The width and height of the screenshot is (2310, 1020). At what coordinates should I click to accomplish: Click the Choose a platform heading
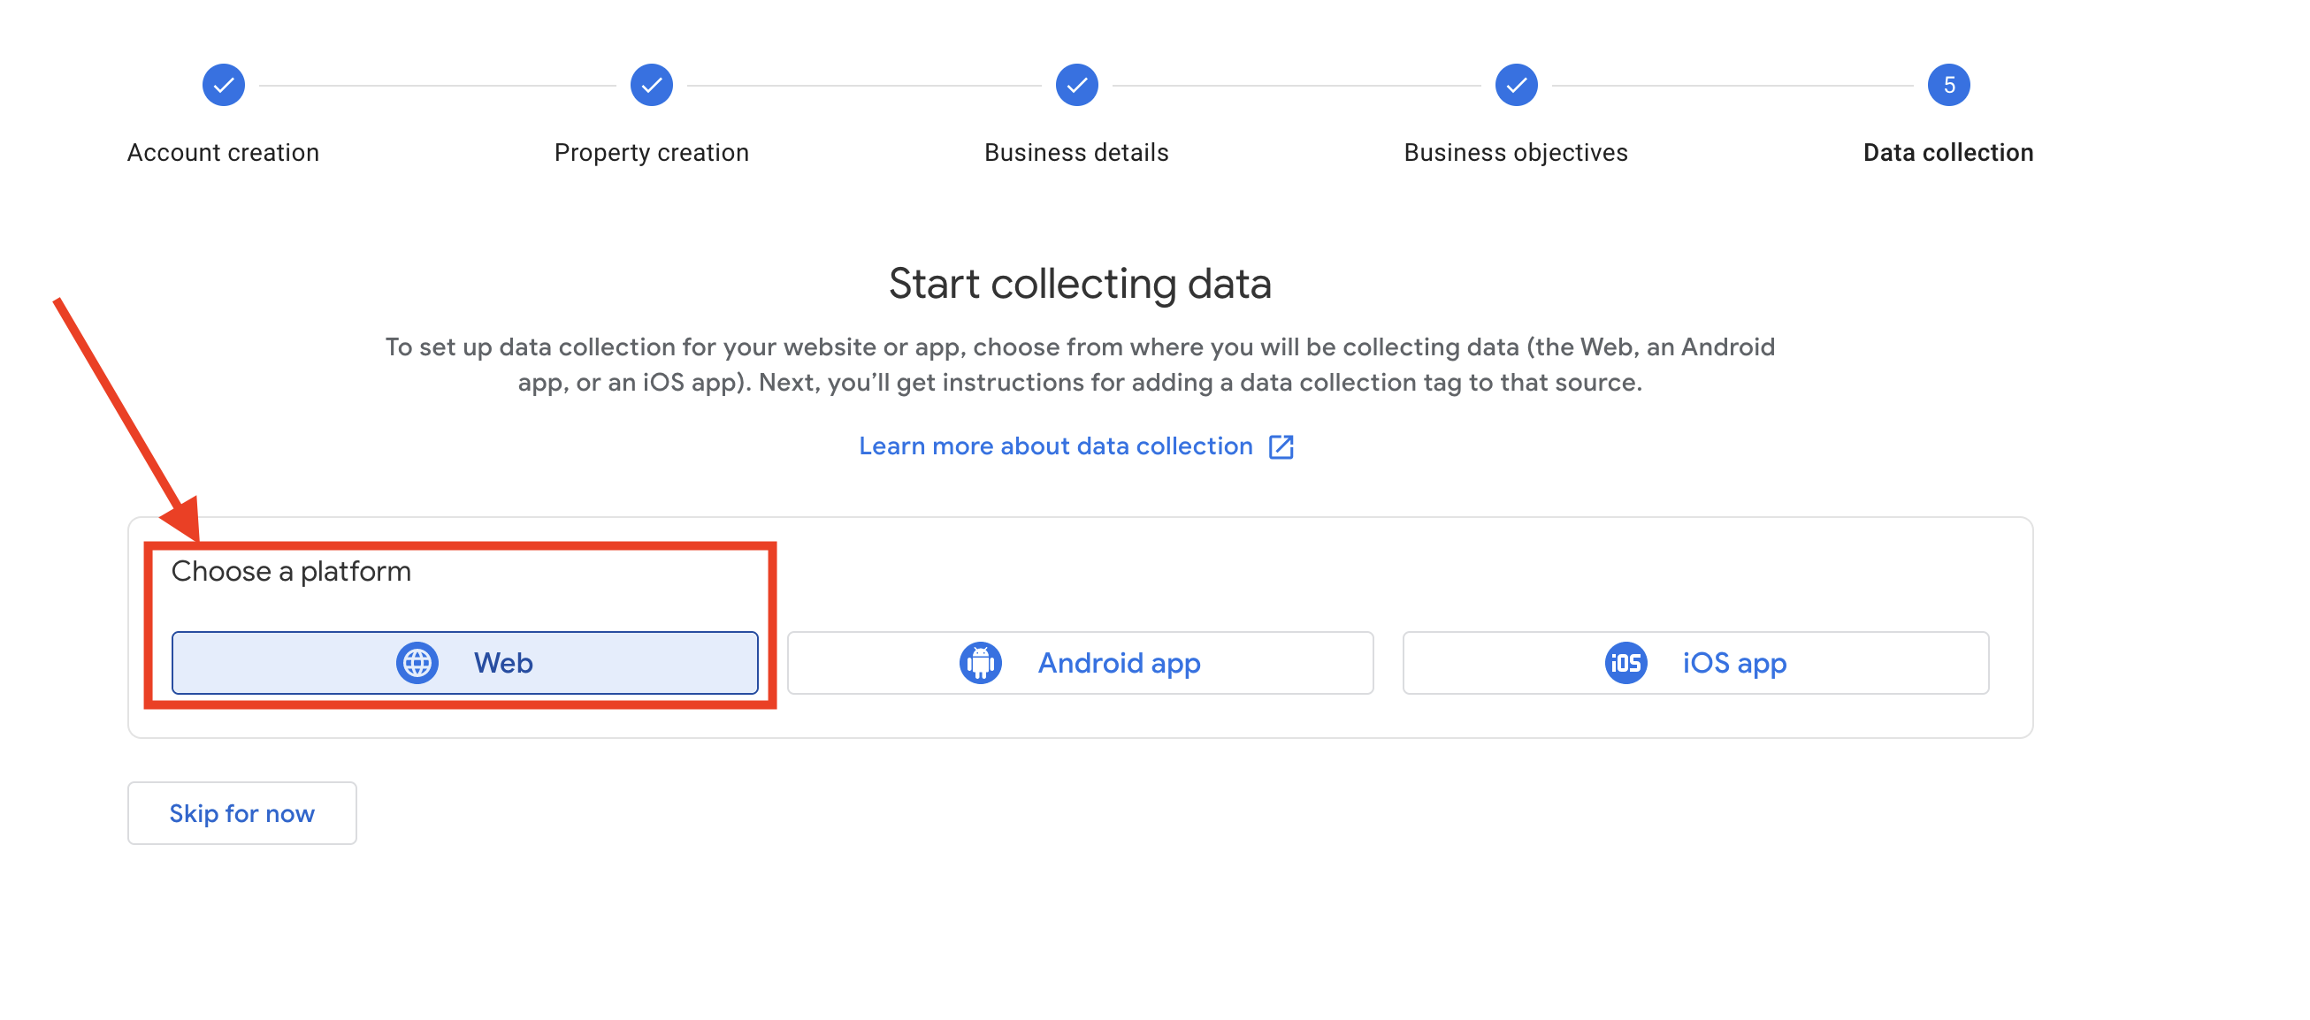click(291, 571)
